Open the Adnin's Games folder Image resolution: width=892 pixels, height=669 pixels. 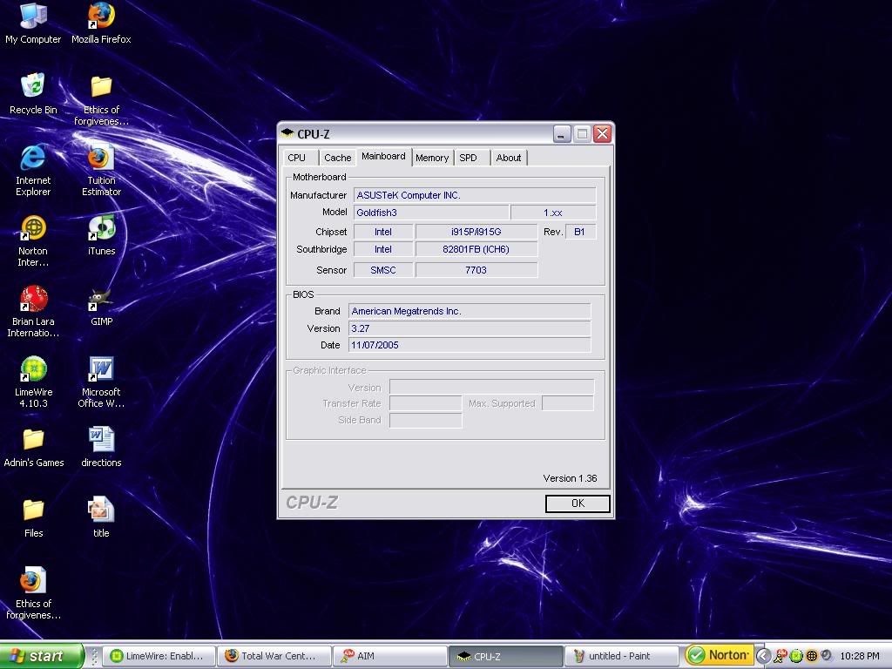(33, 440)
